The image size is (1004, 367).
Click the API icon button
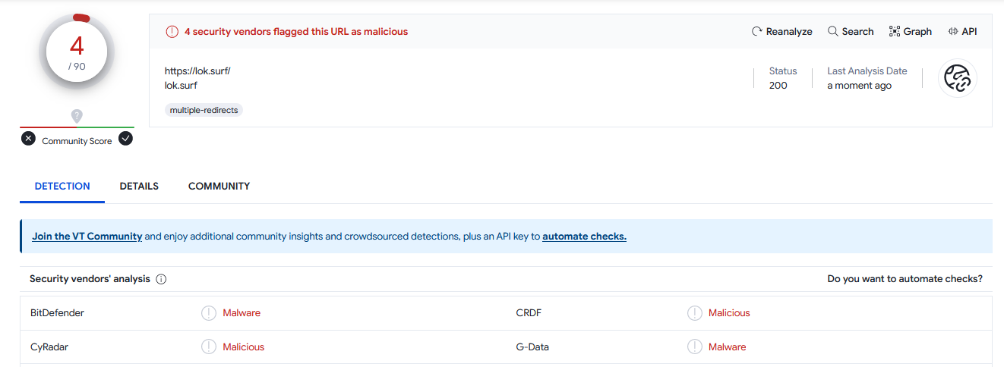(953, 32)
